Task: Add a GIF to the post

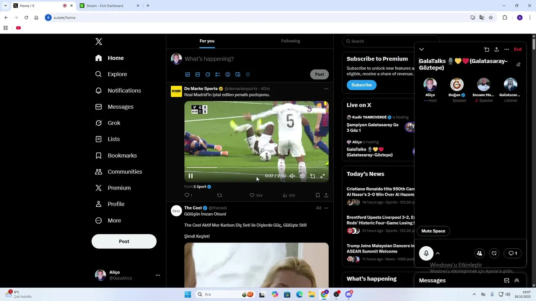Action: (198, 74)
